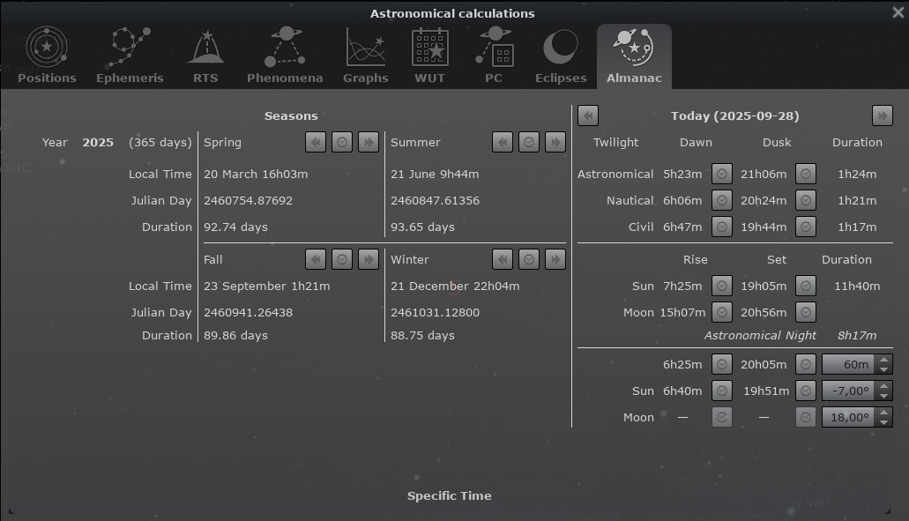Set time to Winter solstice clock button
This screenshot has width=909, height=521.
pos(528,259)
